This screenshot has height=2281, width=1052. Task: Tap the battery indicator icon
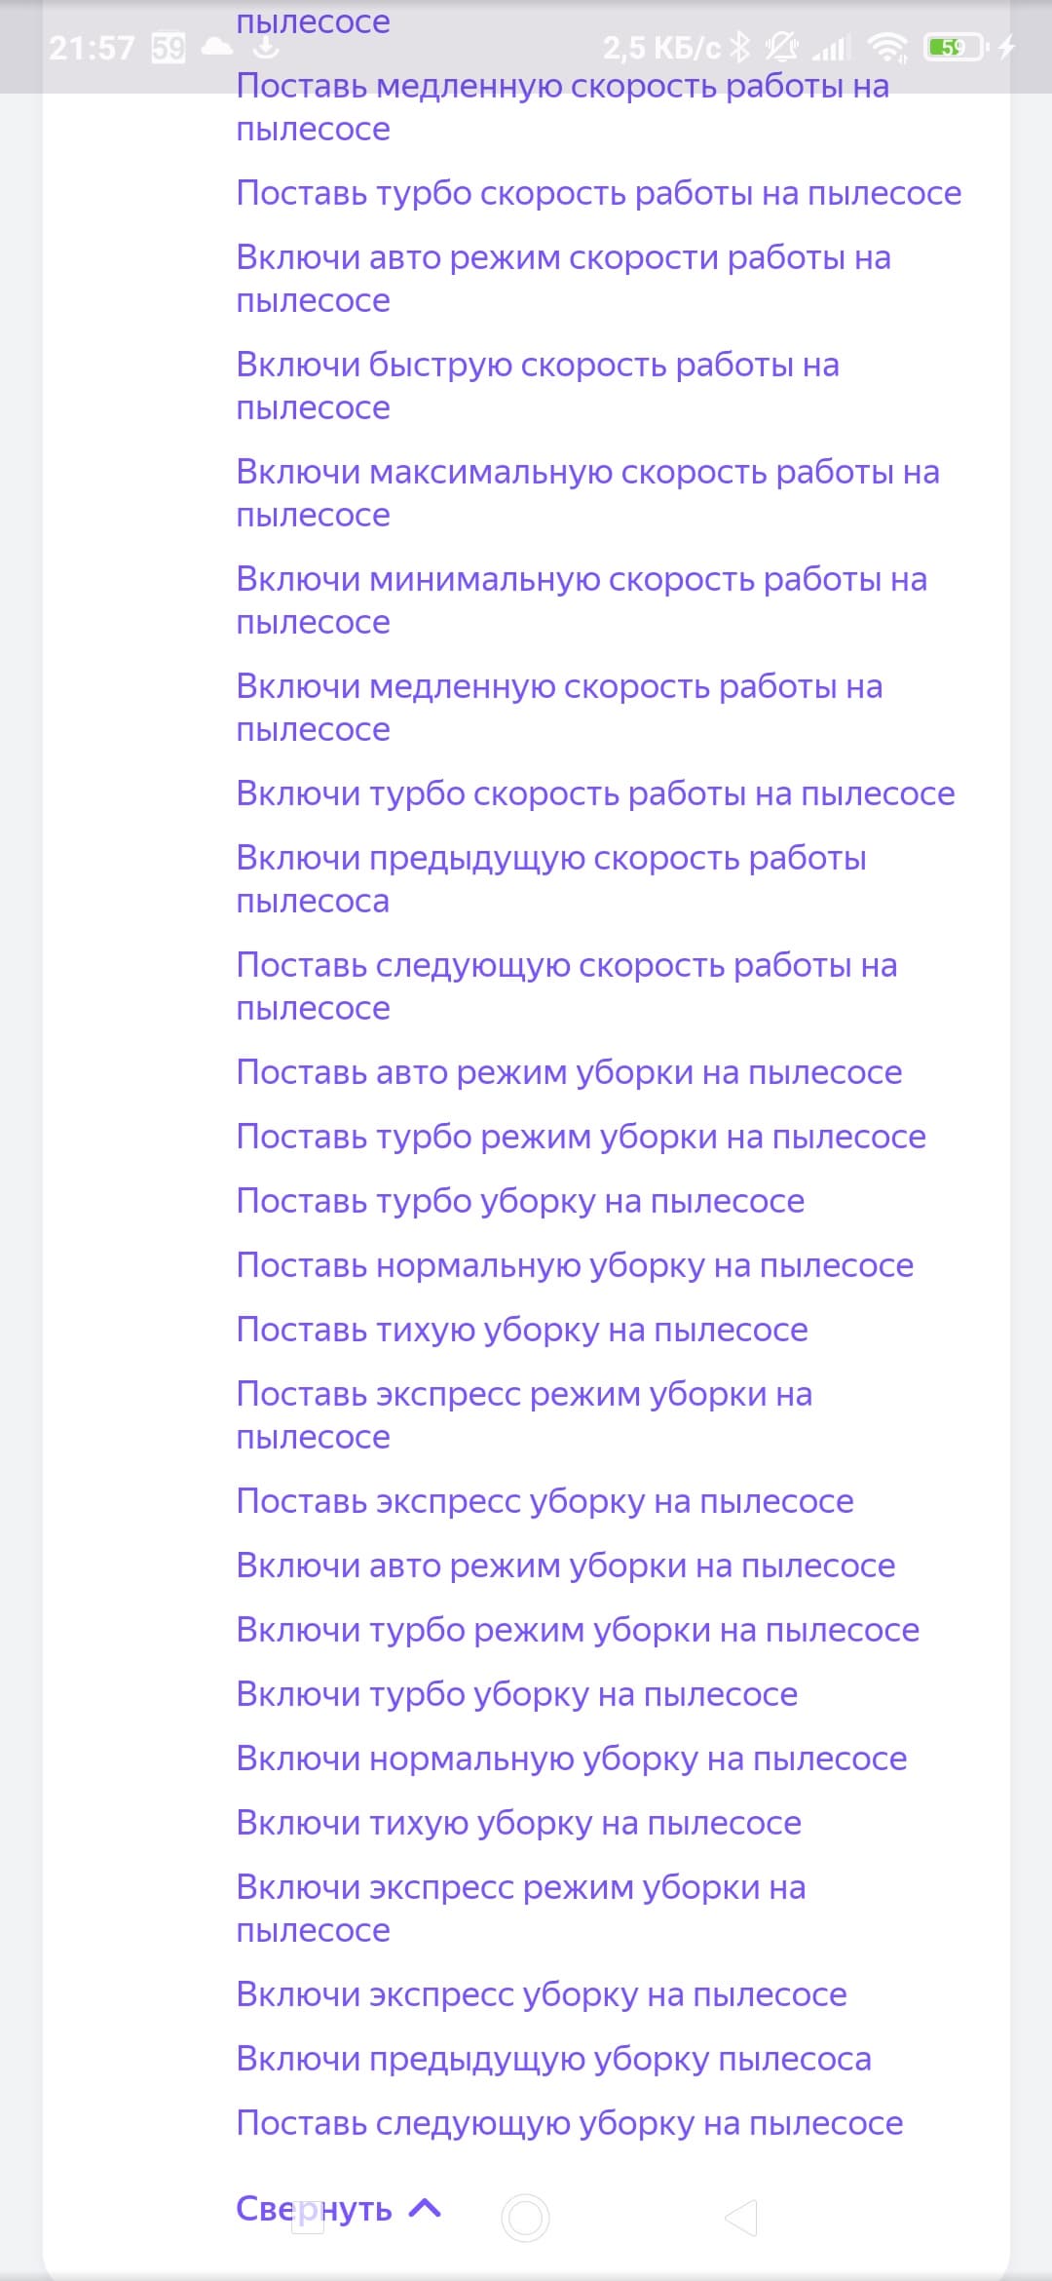pyautogui.click(x=955, y=47)
